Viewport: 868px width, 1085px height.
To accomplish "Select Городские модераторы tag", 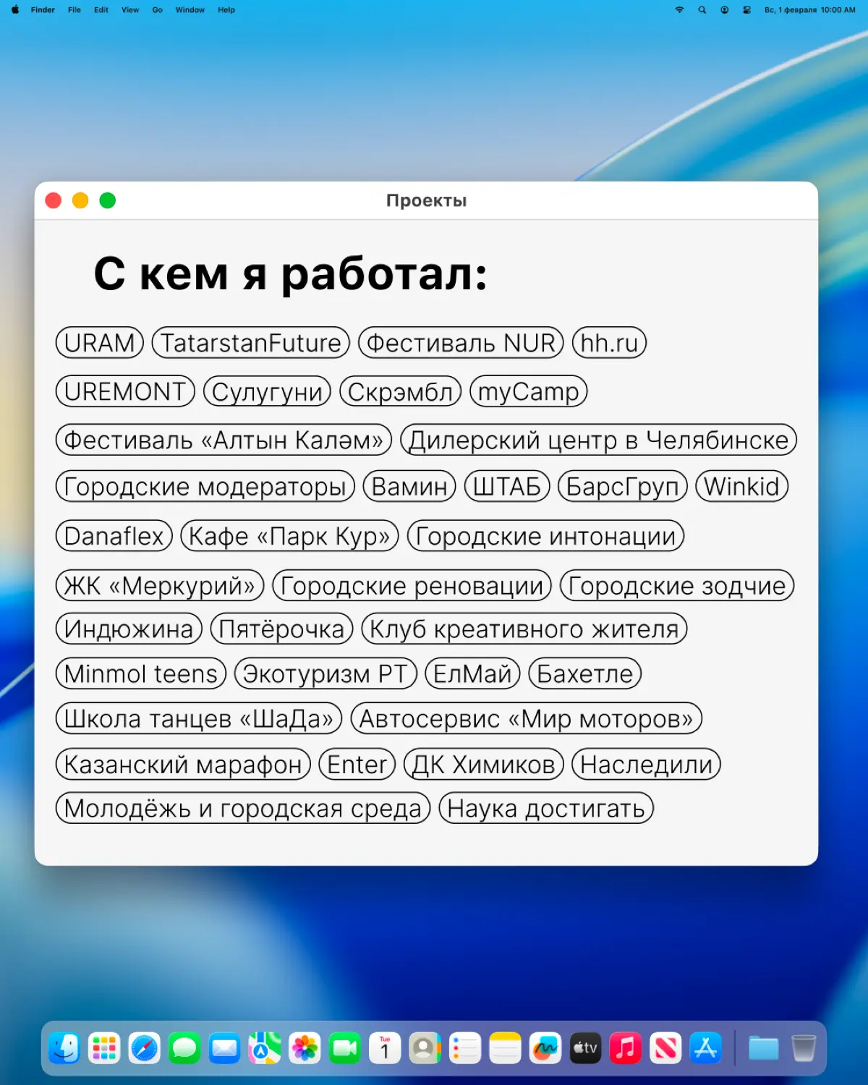I will point(205,486).
